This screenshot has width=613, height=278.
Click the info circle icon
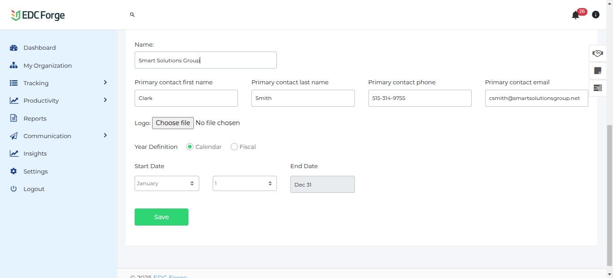[x=595, y=15]
